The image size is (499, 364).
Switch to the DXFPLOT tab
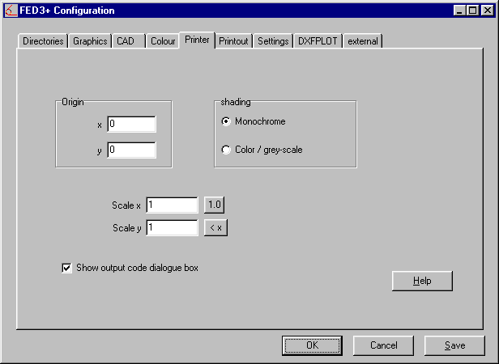point(317,41)
